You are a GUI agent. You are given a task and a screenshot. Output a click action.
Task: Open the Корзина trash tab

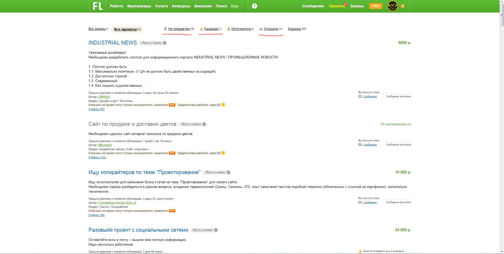294,29
